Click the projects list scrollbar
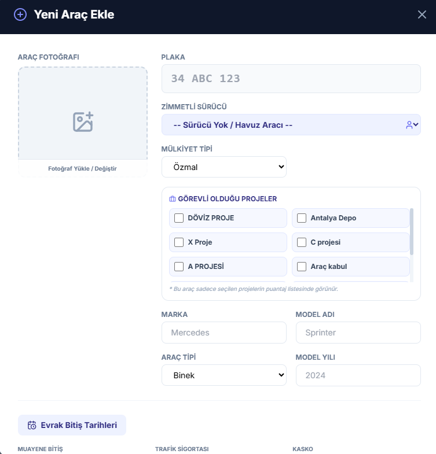Screen dimensions: 436x454 (x=412, y=231)
